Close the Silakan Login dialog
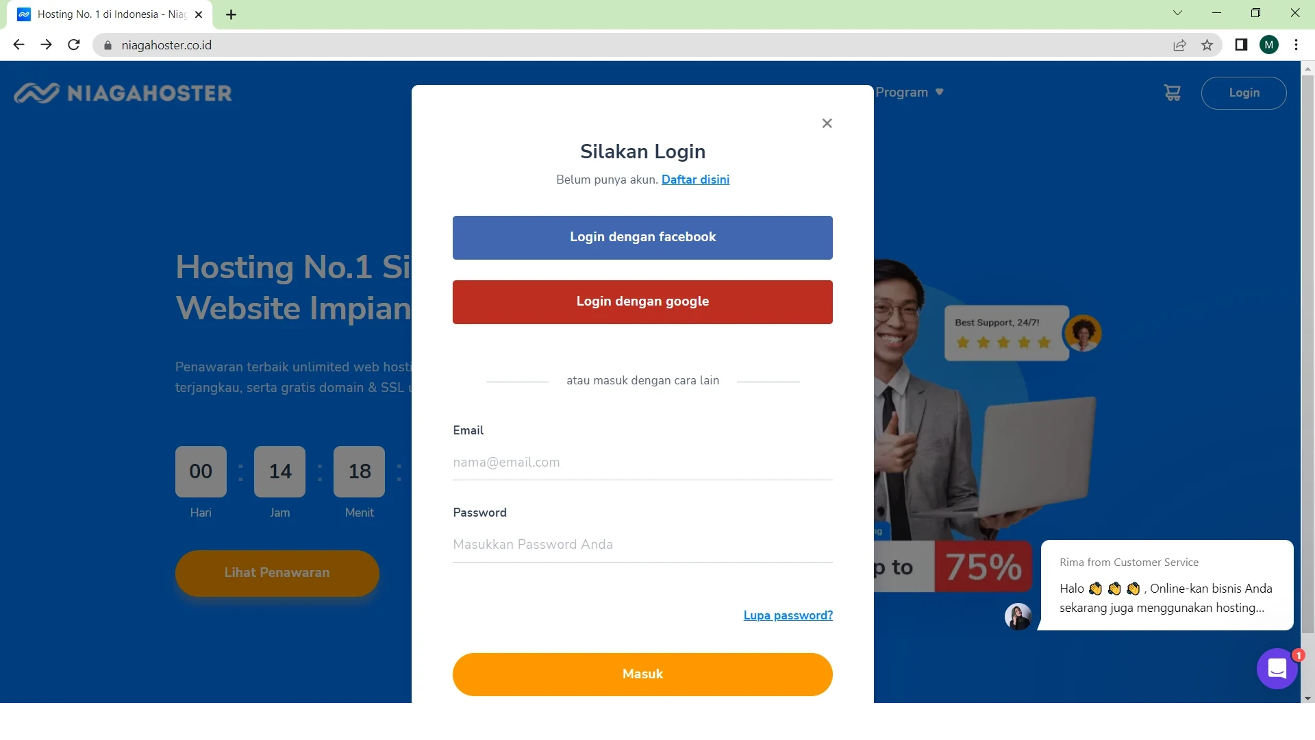The height and width of the screenshot is (740, 1315). [x=827, y=123]
